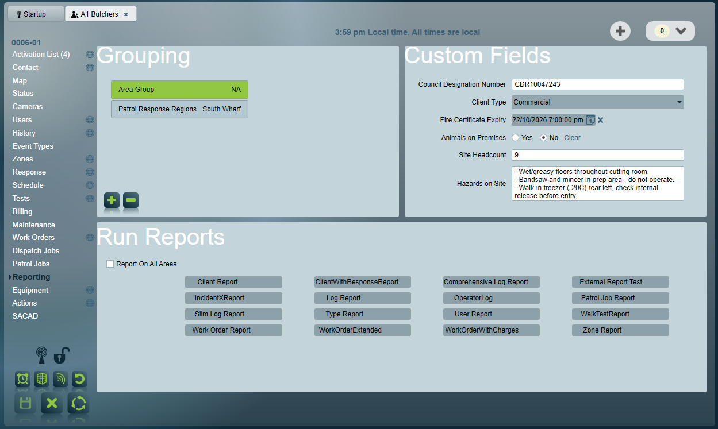Click the green plus add grouping button
This screenshot has height=429, width=718.
[112, 200]
